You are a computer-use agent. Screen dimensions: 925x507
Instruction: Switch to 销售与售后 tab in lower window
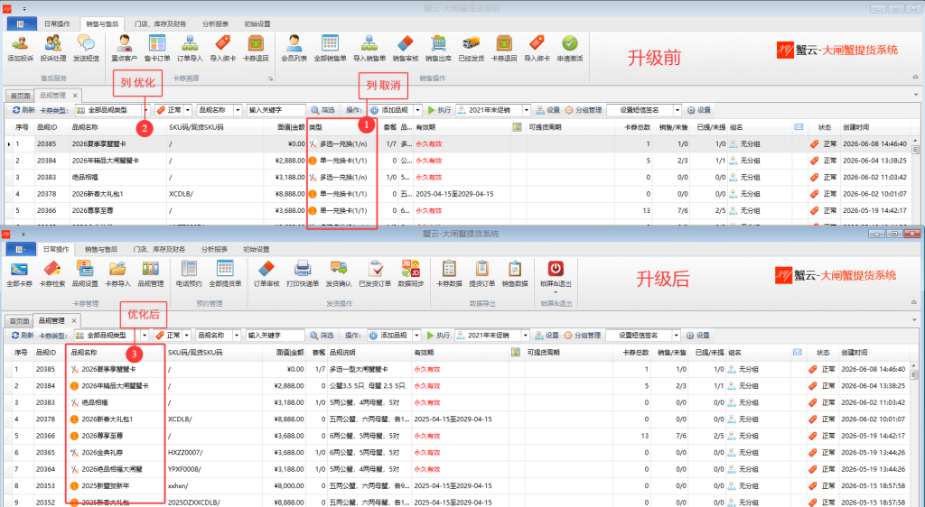click(101, 250)
